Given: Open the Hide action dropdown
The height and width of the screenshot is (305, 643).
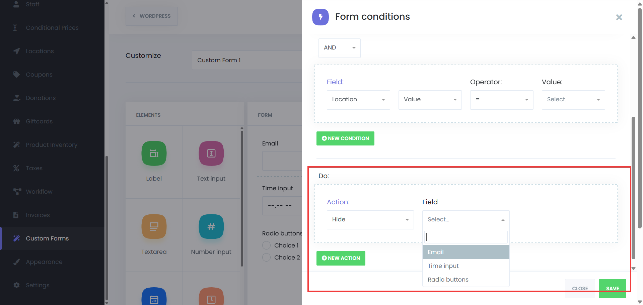Looking at the screenshot, I should tap(370, 220).
